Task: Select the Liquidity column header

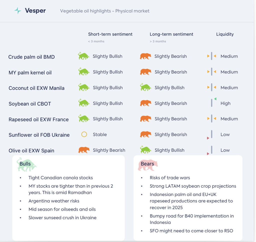Action: click(x=225, y=34)
